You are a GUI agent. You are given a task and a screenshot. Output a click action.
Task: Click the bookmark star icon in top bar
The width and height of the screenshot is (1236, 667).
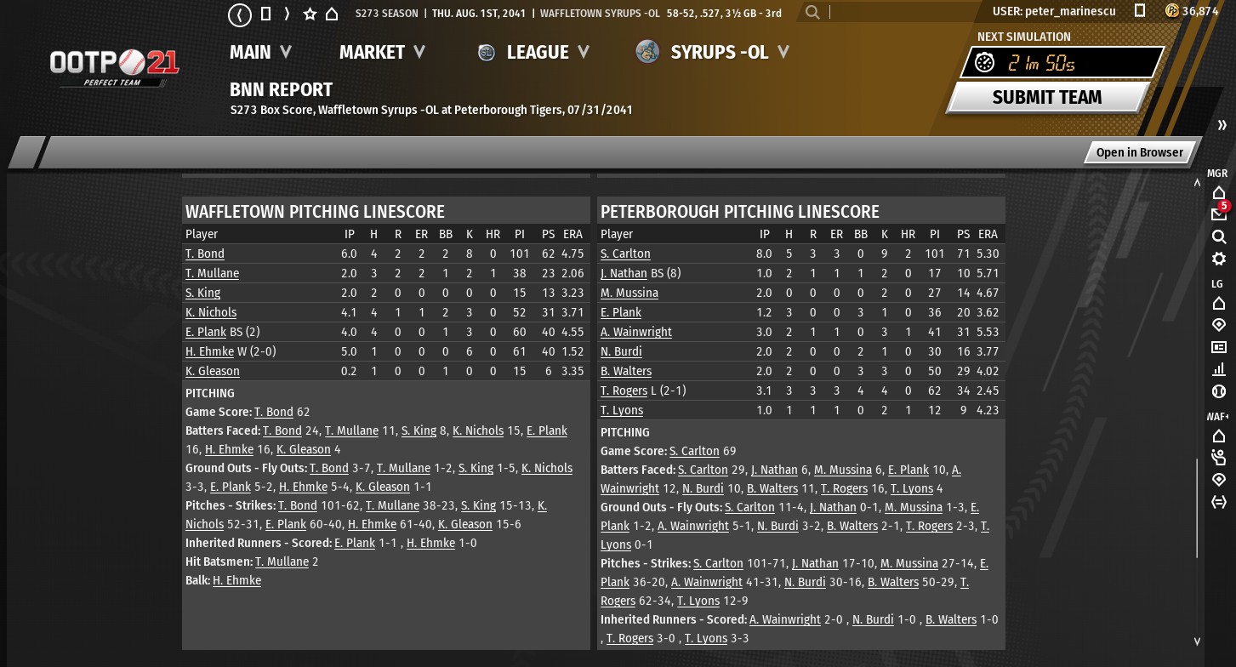(x=310, y=14)
